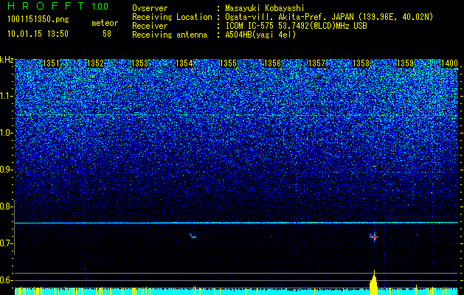Click the A504HB(yagi 4el) antenna text
Image resolution: width=464 pixels, height=295 pixels.
pos(260,35)
